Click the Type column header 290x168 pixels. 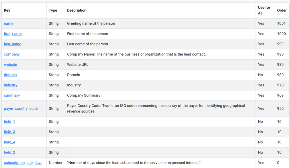pyautogui.click(x=53, y=10)
